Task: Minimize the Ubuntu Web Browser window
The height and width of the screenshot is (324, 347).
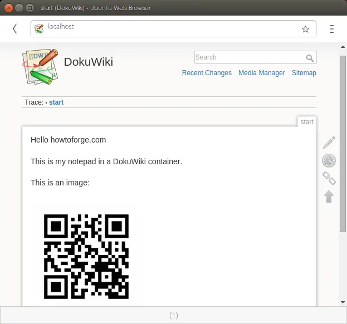Action: click(x=19, y=8)
